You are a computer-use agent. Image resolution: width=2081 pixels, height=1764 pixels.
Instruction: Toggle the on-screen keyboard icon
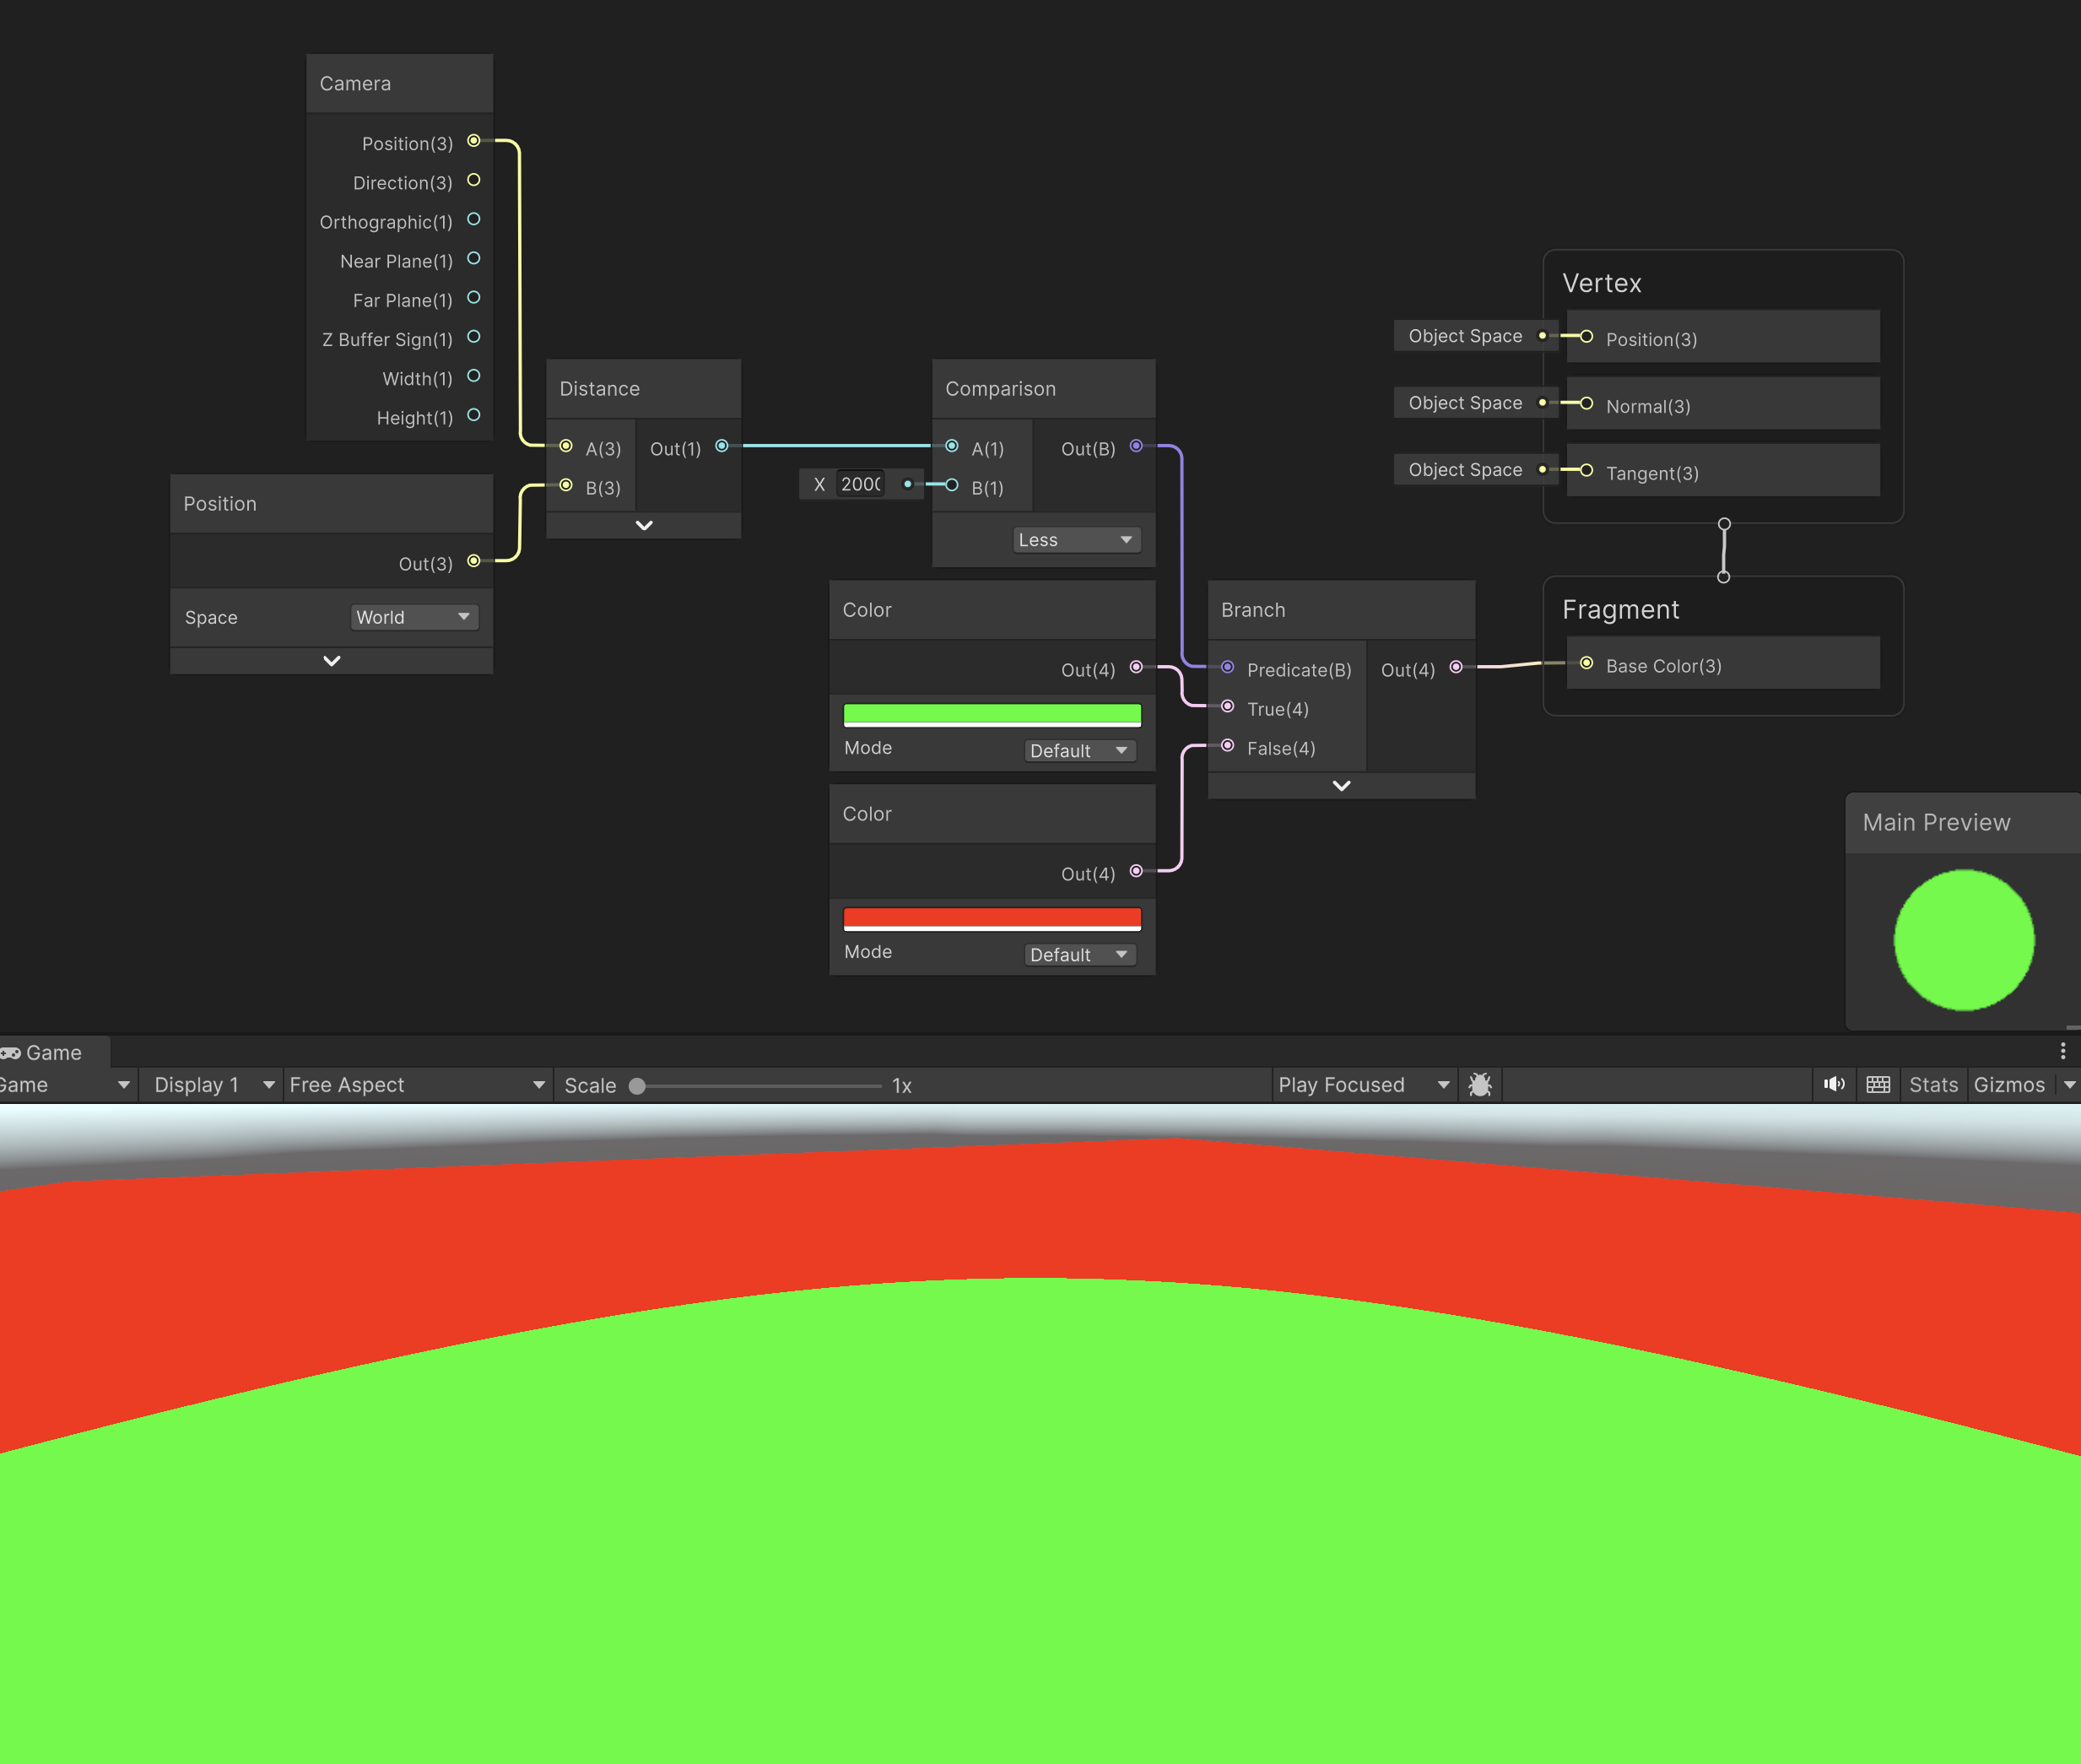(1878, 1085)
